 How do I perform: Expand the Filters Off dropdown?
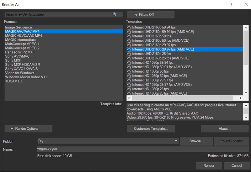tap(151, 15)
